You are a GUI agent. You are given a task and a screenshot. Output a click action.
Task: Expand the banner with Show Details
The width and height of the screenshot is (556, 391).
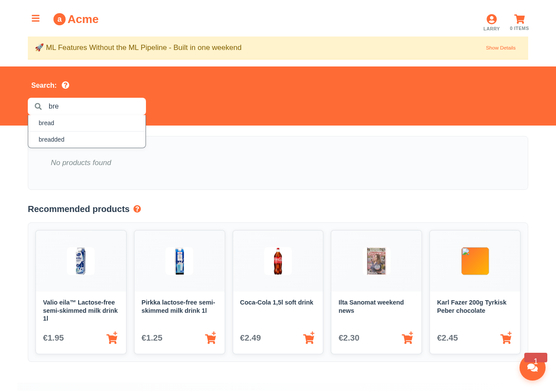pyautogui.click(x=500, y=48)
